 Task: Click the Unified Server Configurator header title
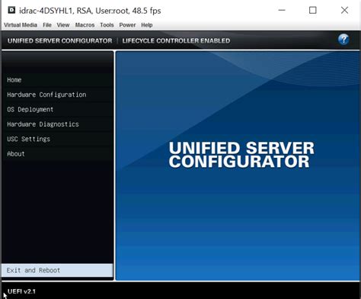pos(59,40)
